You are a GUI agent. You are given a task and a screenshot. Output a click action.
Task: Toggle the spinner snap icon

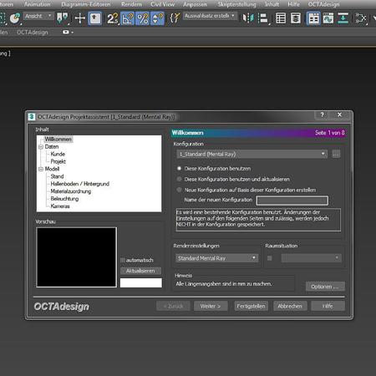coord(157,18)
